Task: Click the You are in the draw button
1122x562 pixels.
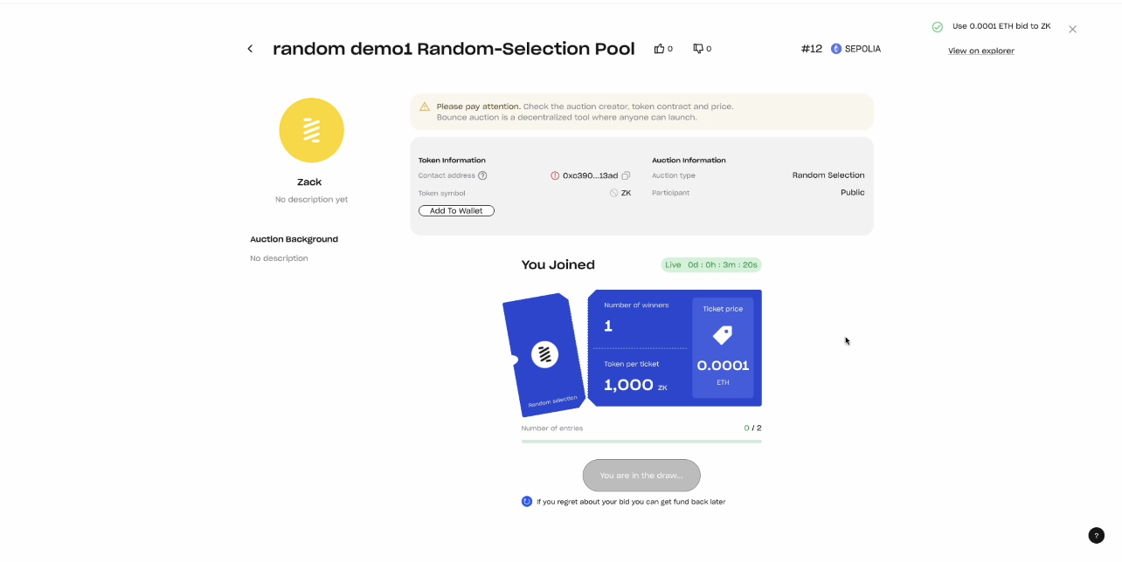Action: [x=641, y=476]
